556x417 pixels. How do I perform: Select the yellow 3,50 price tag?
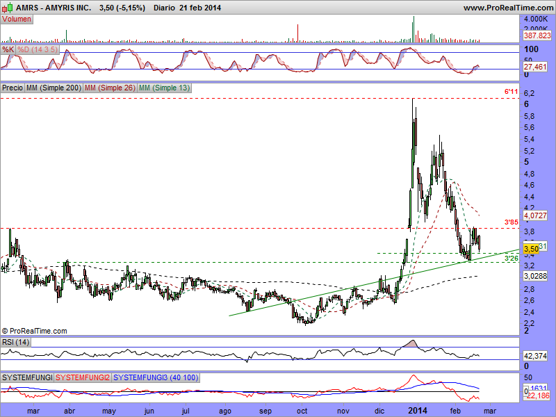[x=531, y=249]
